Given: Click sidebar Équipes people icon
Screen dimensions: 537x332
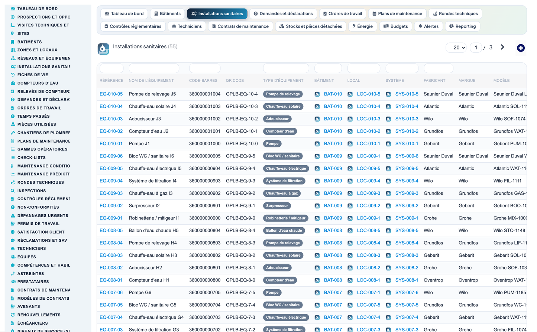Looking at the screenshot, I should coord(13,257).
